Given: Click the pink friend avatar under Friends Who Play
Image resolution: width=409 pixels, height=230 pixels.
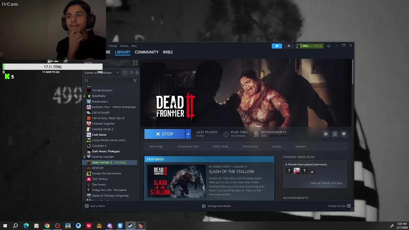Looking at the screenshot, I should 297,171.
